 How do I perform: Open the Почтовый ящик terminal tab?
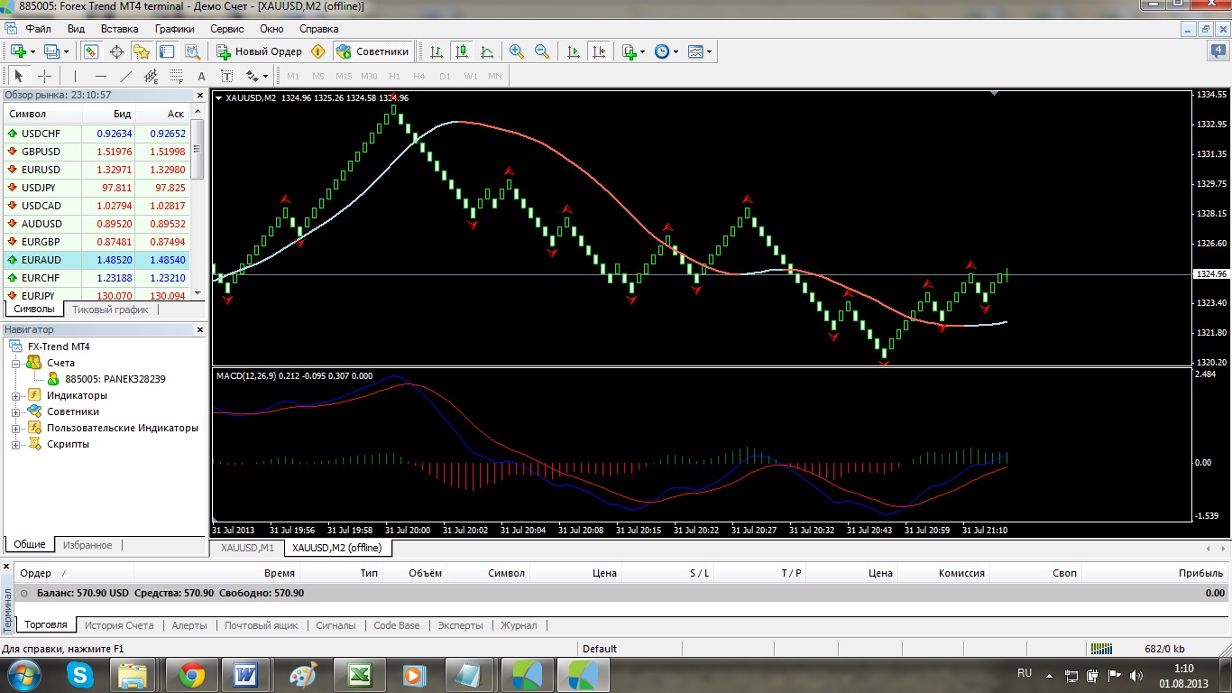pos(262,625)
